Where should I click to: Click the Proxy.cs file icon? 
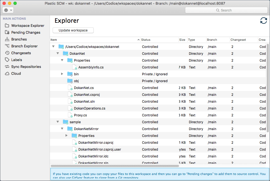click(70, 115)
